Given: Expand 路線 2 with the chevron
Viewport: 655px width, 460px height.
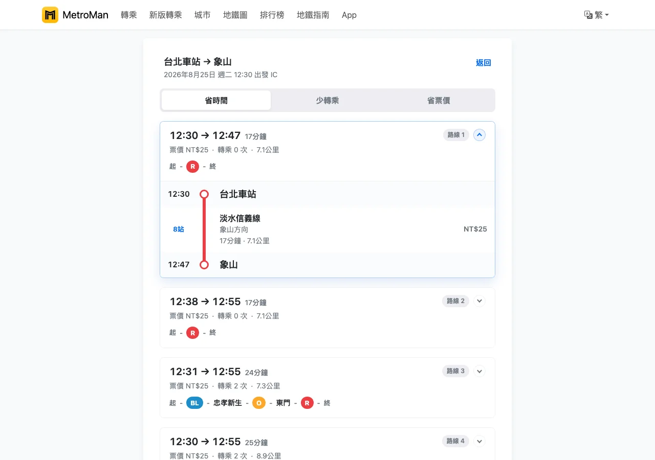Looking at the screenshot, I should coord(479,301).
